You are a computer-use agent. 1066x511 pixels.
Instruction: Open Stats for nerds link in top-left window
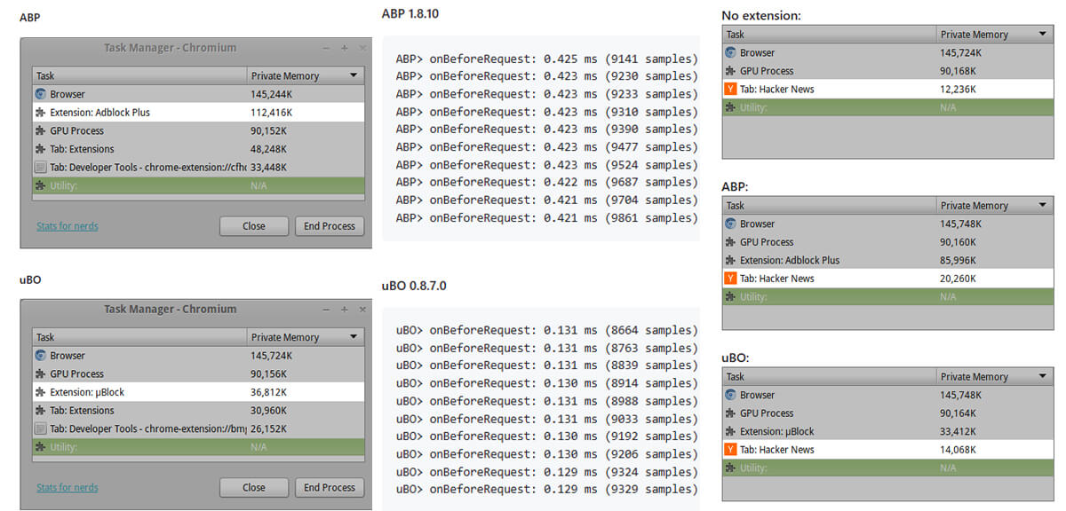click(x=68, y=226)
